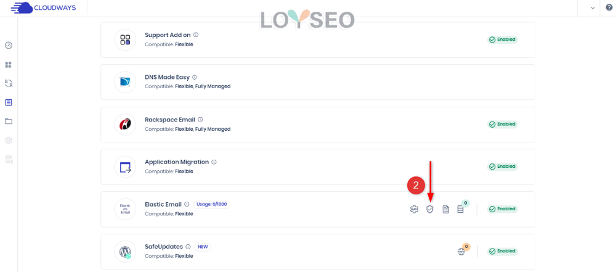Click the DNS Made Easy title
This screenshot has width=616, height=272.
[167, 77]
